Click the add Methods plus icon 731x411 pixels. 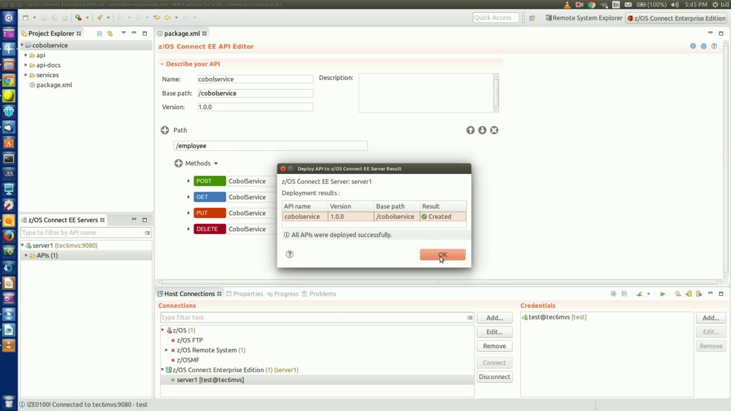pyautogui.click(x=178, y=163)
